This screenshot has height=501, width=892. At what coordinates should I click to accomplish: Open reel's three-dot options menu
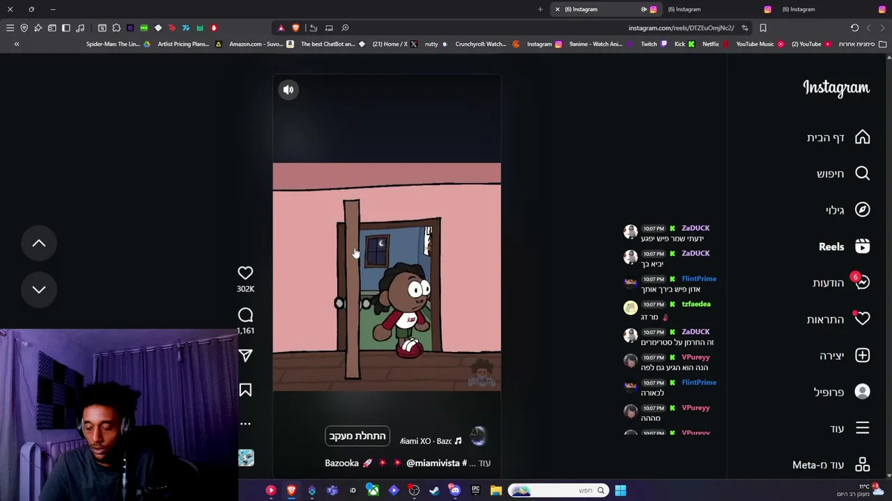point(245,423)
